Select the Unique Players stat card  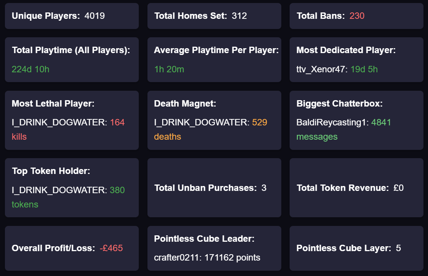72,16
